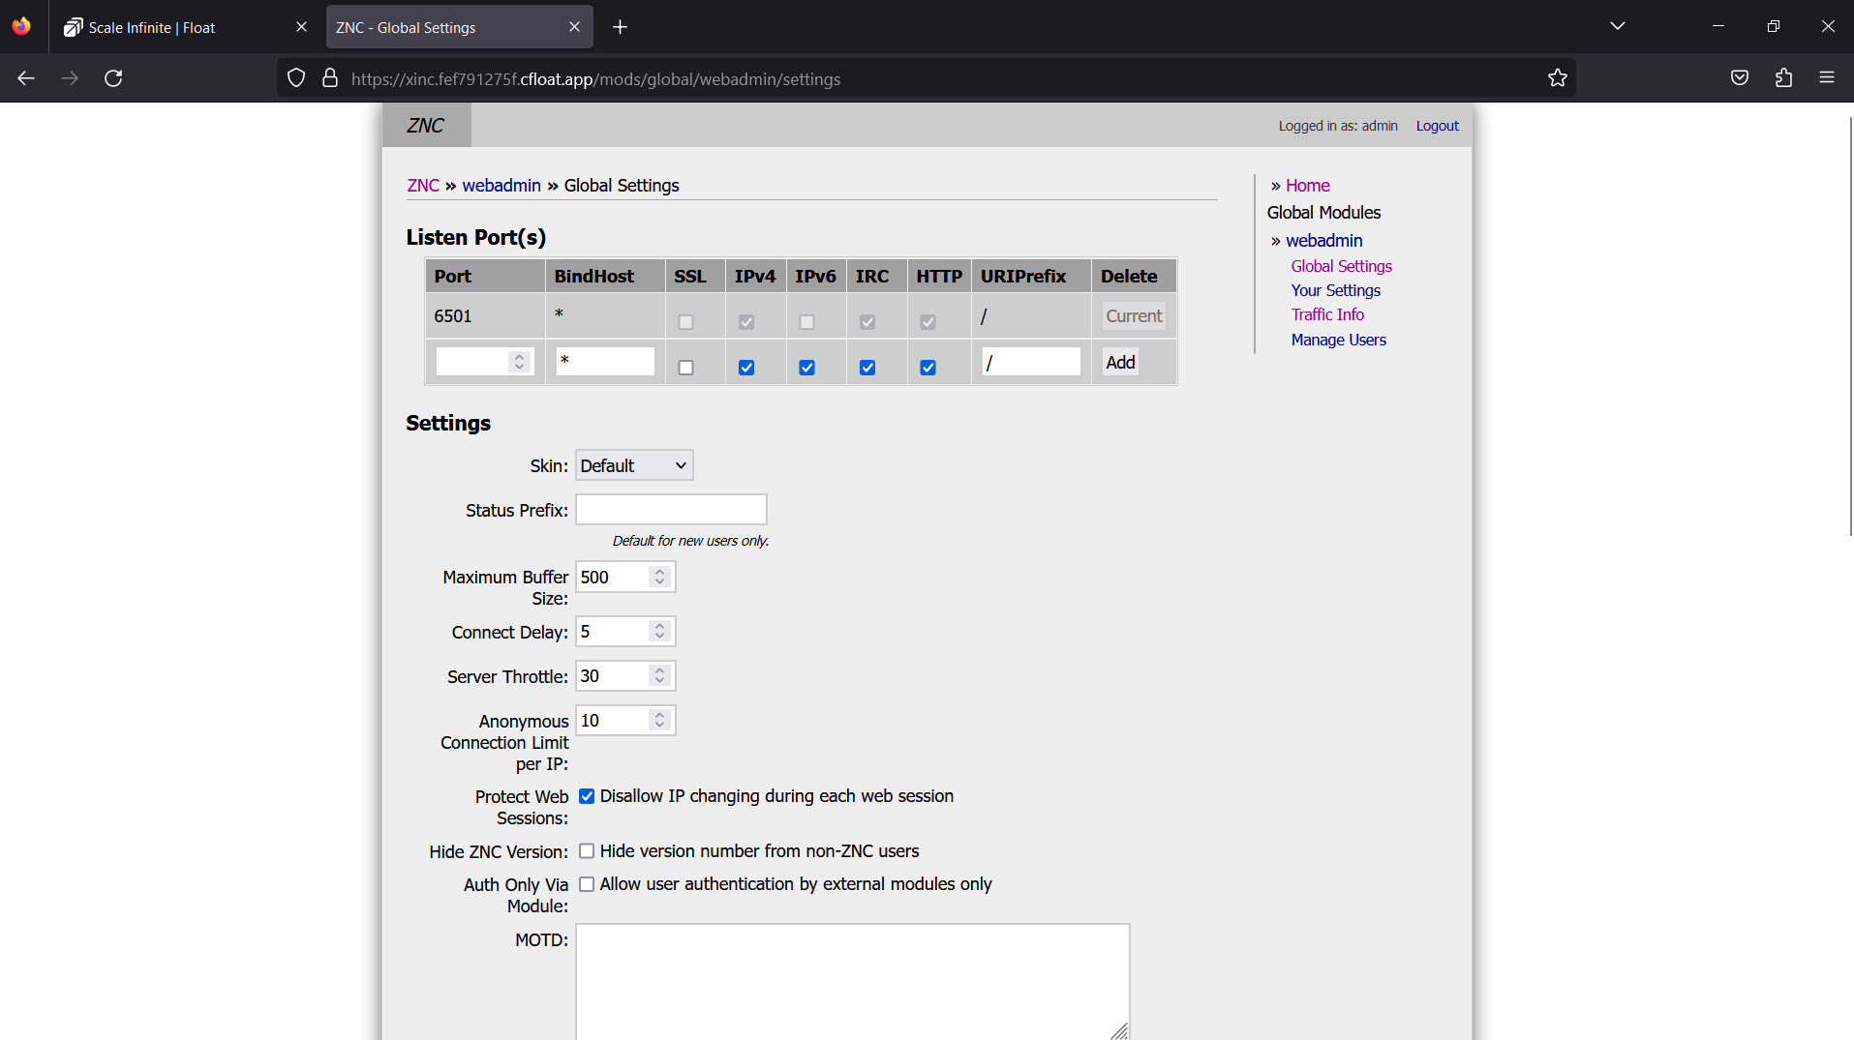Image resolution: width=1854 pixels, height=1040 pixels.
Task: Click the Anonymous Connection Limit stepper
Action: pos(660,721)
